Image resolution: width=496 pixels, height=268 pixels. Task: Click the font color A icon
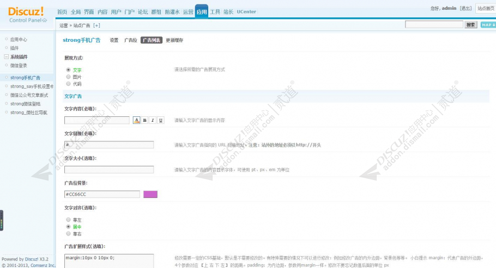click(x=136, y=120)
